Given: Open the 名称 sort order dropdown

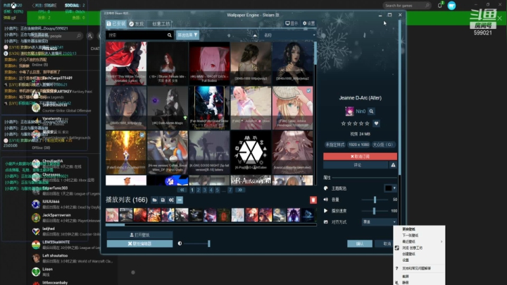Looking at the screenshot, I should [x=289, y=35].
